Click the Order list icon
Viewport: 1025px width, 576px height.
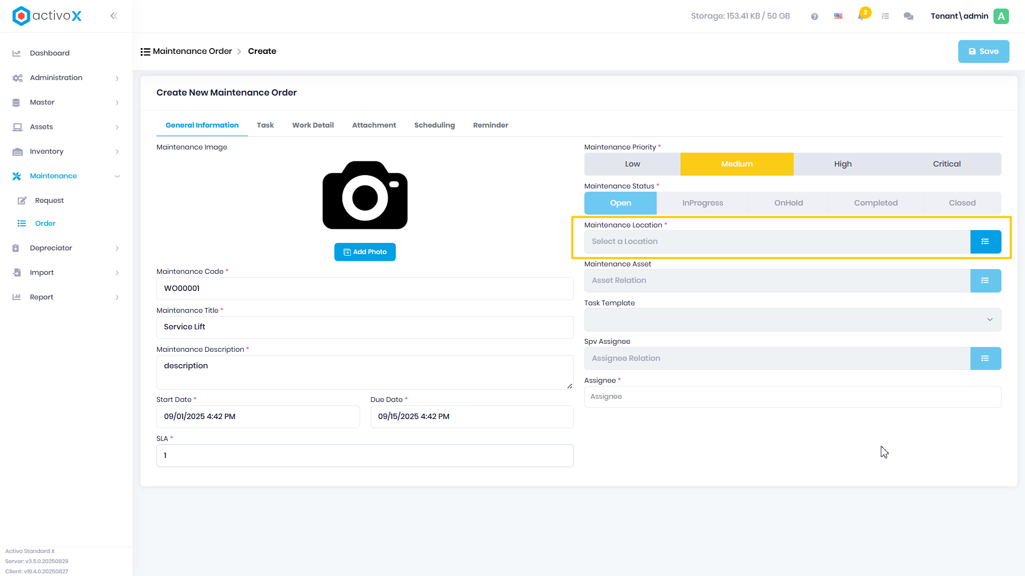point(21,224)
